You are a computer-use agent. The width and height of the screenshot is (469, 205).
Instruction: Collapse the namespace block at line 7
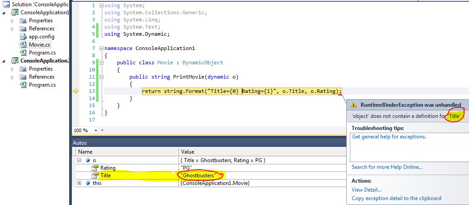point(101,48)
